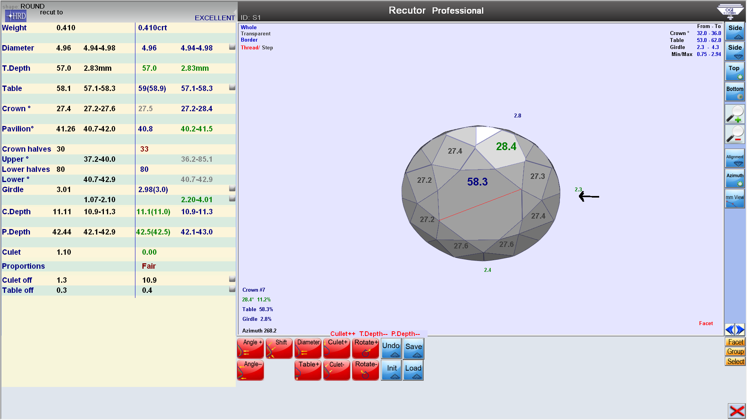Open the Azimuth view
Viewport: 747px width, 420px height.
[735, 178]
